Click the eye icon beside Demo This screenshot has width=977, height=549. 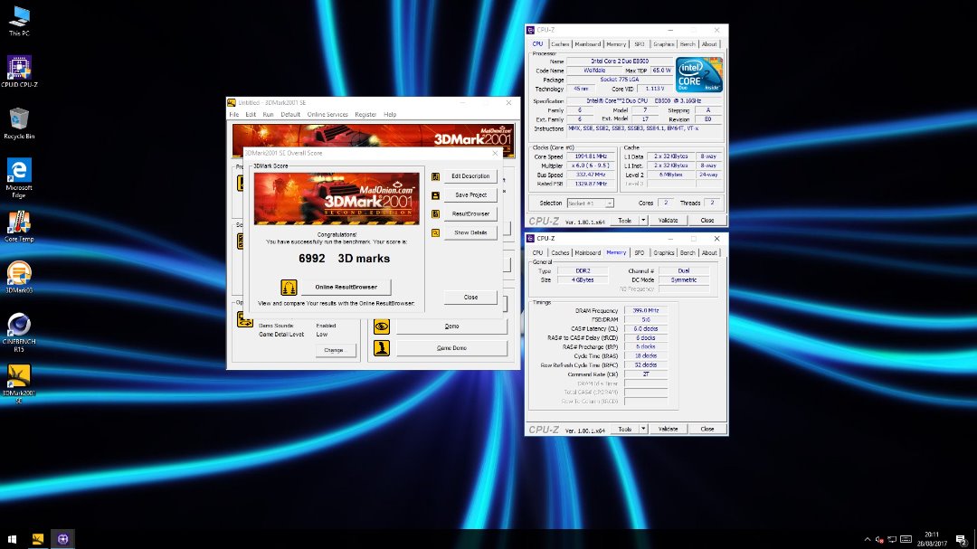[382, 327]
